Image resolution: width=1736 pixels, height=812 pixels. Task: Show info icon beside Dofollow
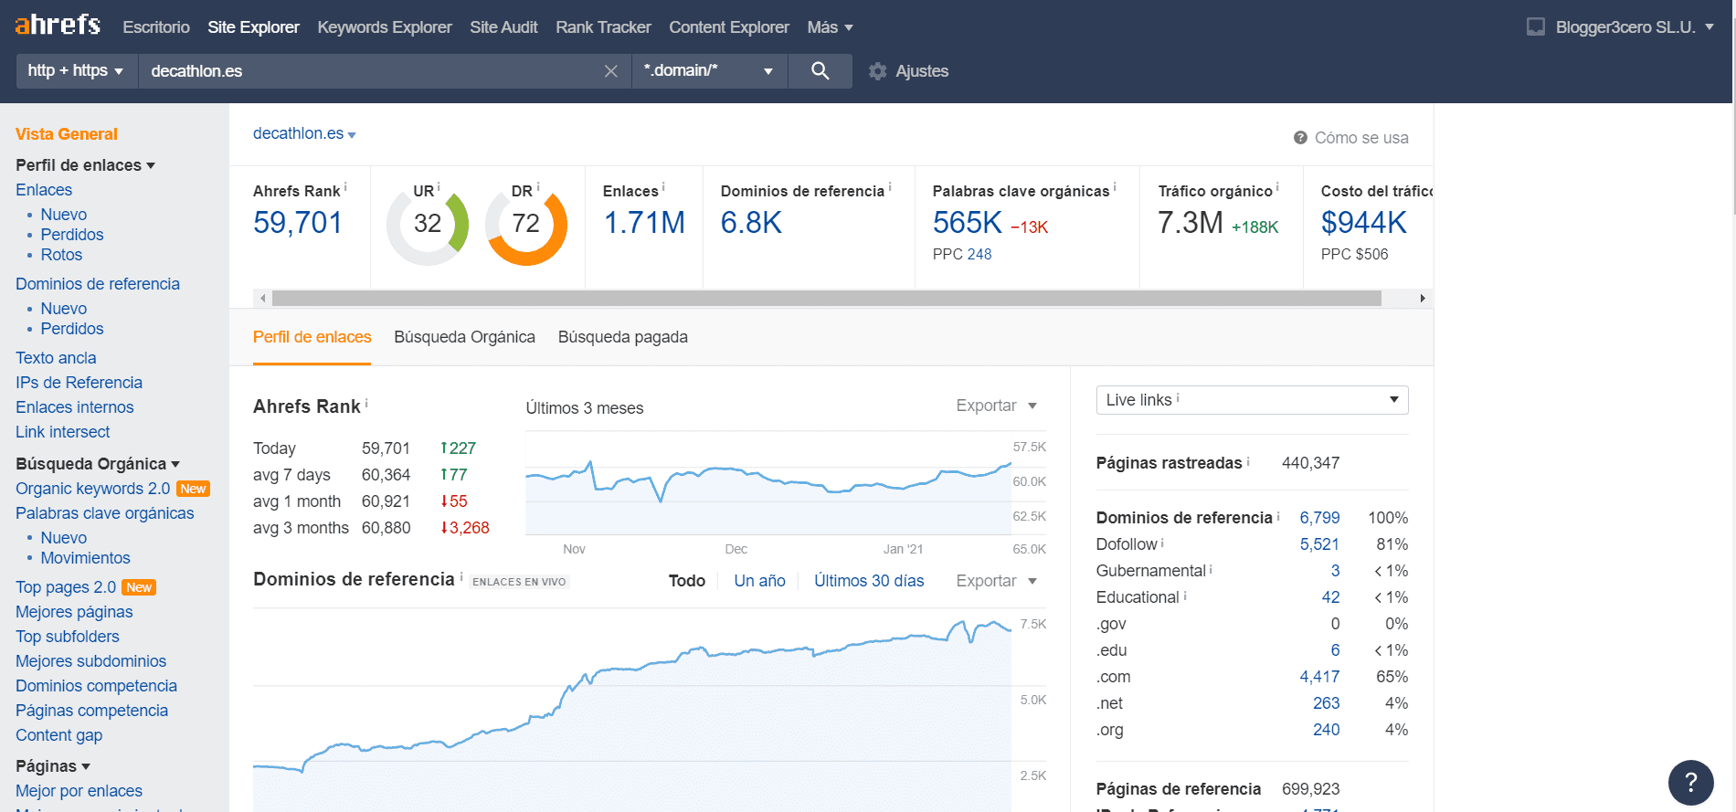(x=1162, y=543)
